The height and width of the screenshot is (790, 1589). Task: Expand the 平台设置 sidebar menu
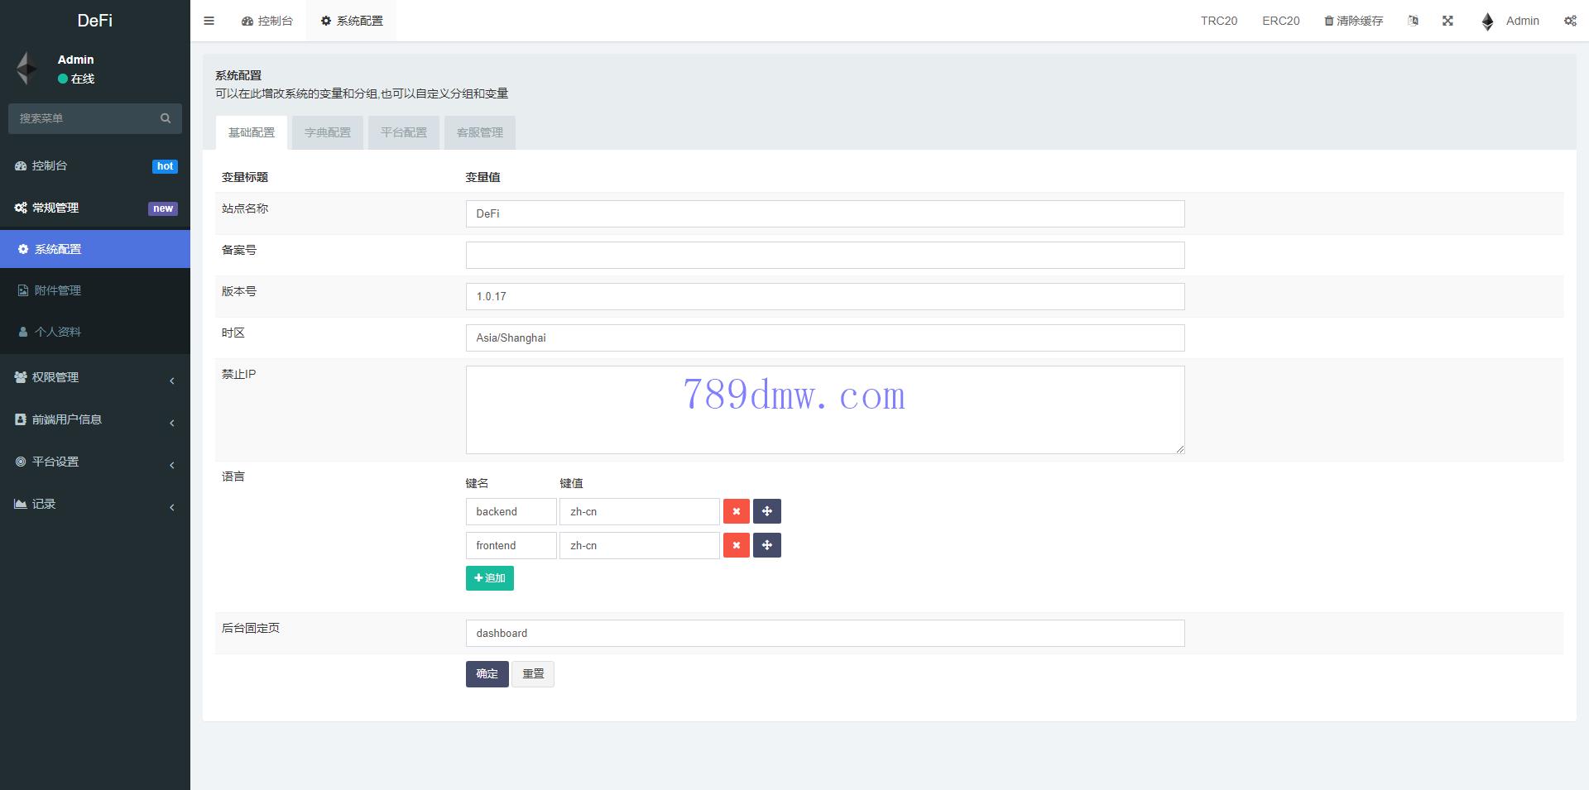95,462
